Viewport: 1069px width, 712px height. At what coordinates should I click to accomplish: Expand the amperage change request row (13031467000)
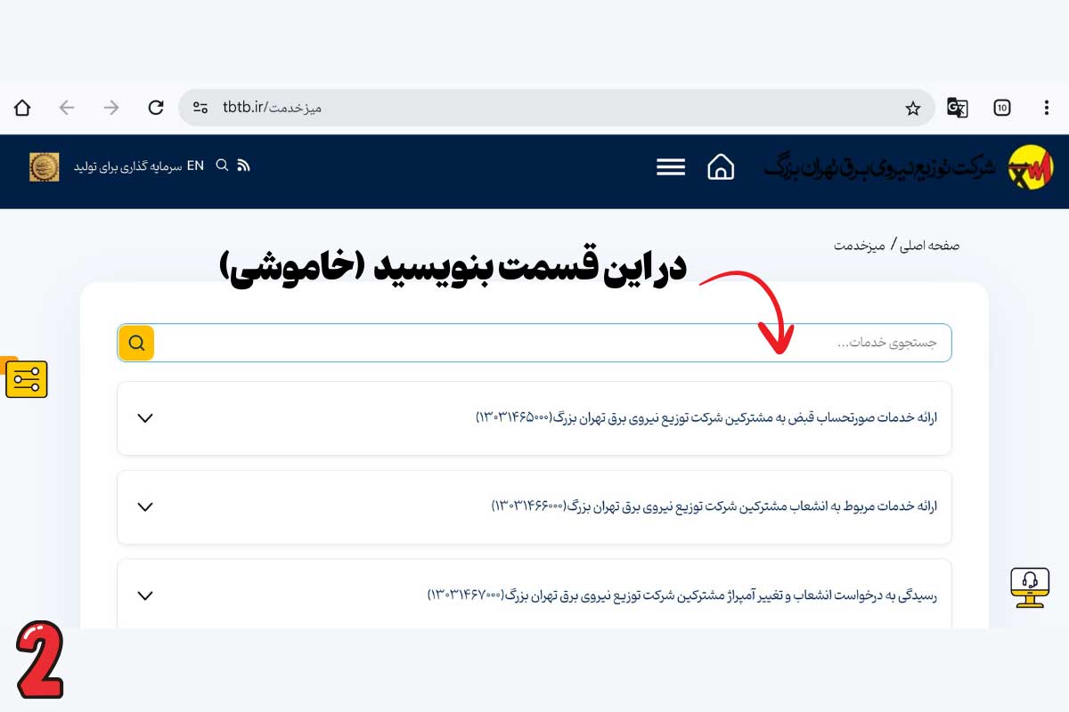pyautogui.click(x=146, y=596)
